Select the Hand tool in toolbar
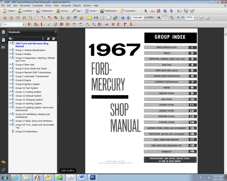This screenshot has height=181, width=227. coord(165,18)
